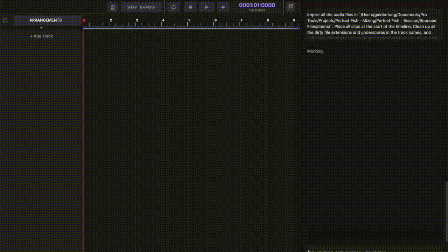Click bar 5 on the timeline ruler
448x252 pixels.
tap(189, 20)
